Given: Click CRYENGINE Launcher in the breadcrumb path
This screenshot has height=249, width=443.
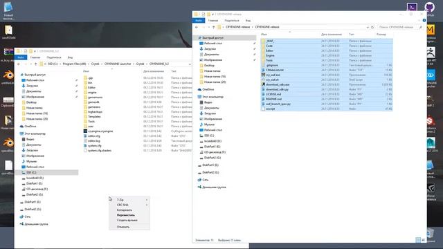Looking at the screenshot, I should (118, 64).
